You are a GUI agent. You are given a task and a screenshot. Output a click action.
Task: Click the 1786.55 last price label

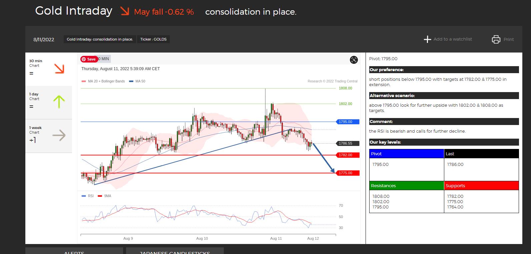click(x=348, y=143)
